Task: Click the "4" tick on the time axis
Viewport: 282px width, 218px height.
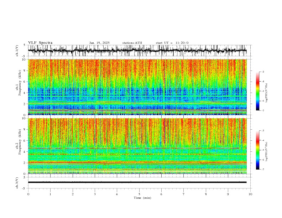Action: 117,194
